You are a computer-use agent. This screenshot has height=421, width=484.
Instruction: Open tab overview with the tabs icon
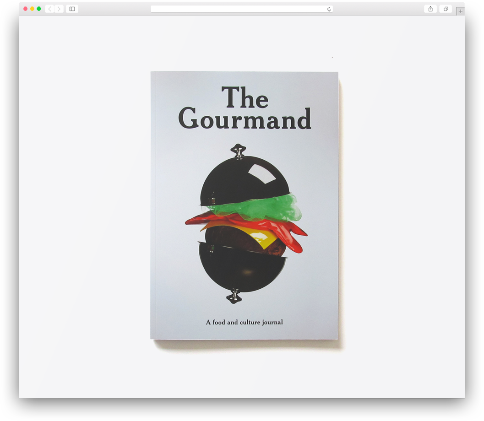pos(445,8)
